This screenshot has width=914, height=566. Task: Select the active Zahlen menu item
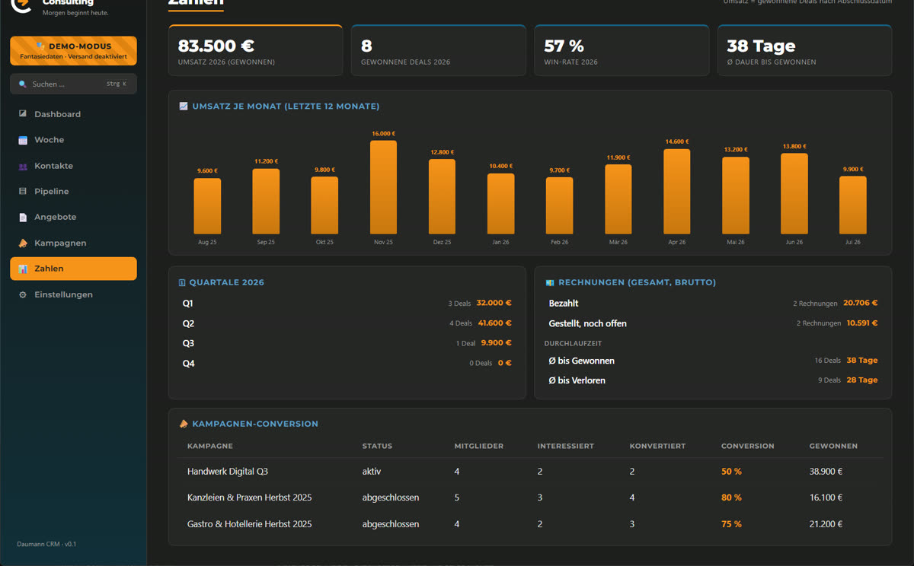(x=73, y=269)
